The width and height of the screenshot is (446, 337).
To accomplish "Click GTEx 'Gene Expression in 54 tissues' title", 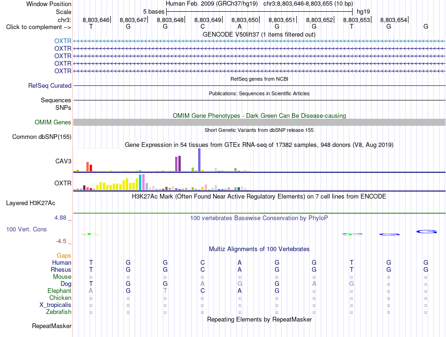I will 259,145.
